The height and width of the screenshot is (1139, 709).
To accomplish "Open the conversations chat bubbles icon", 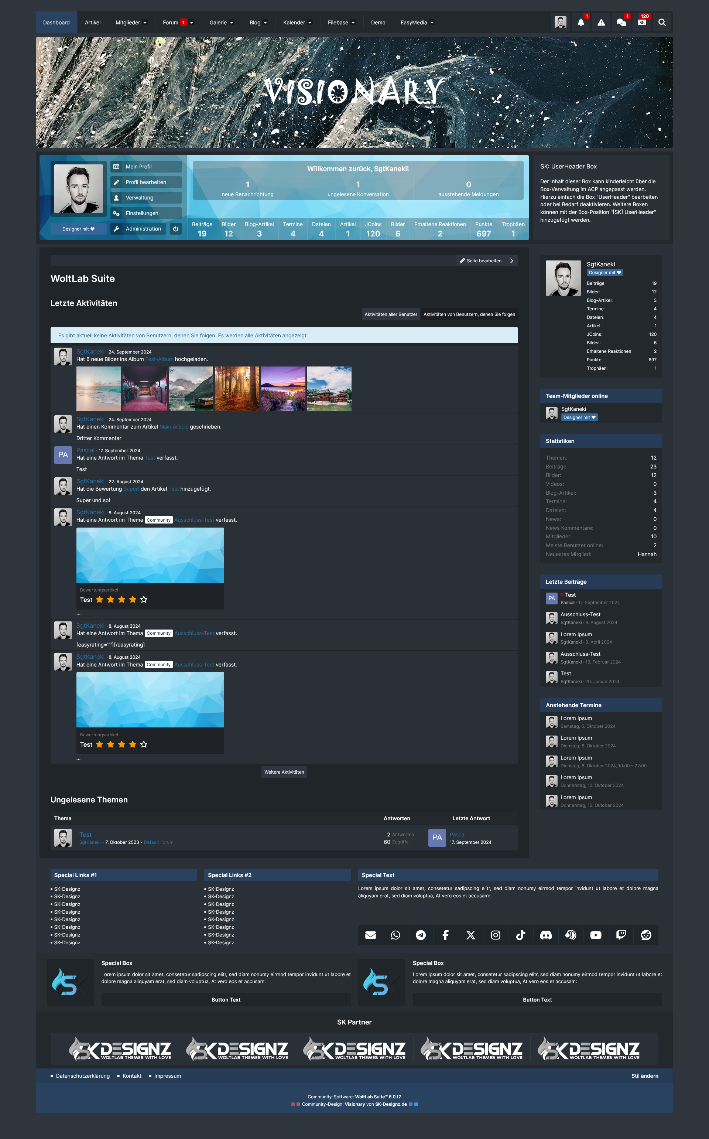I will pos(621,23).
